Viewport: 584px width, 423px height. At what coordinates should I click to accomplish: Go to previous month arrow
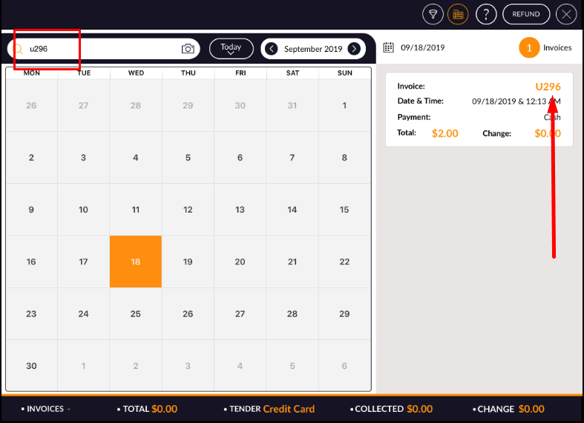click(272, 49)
